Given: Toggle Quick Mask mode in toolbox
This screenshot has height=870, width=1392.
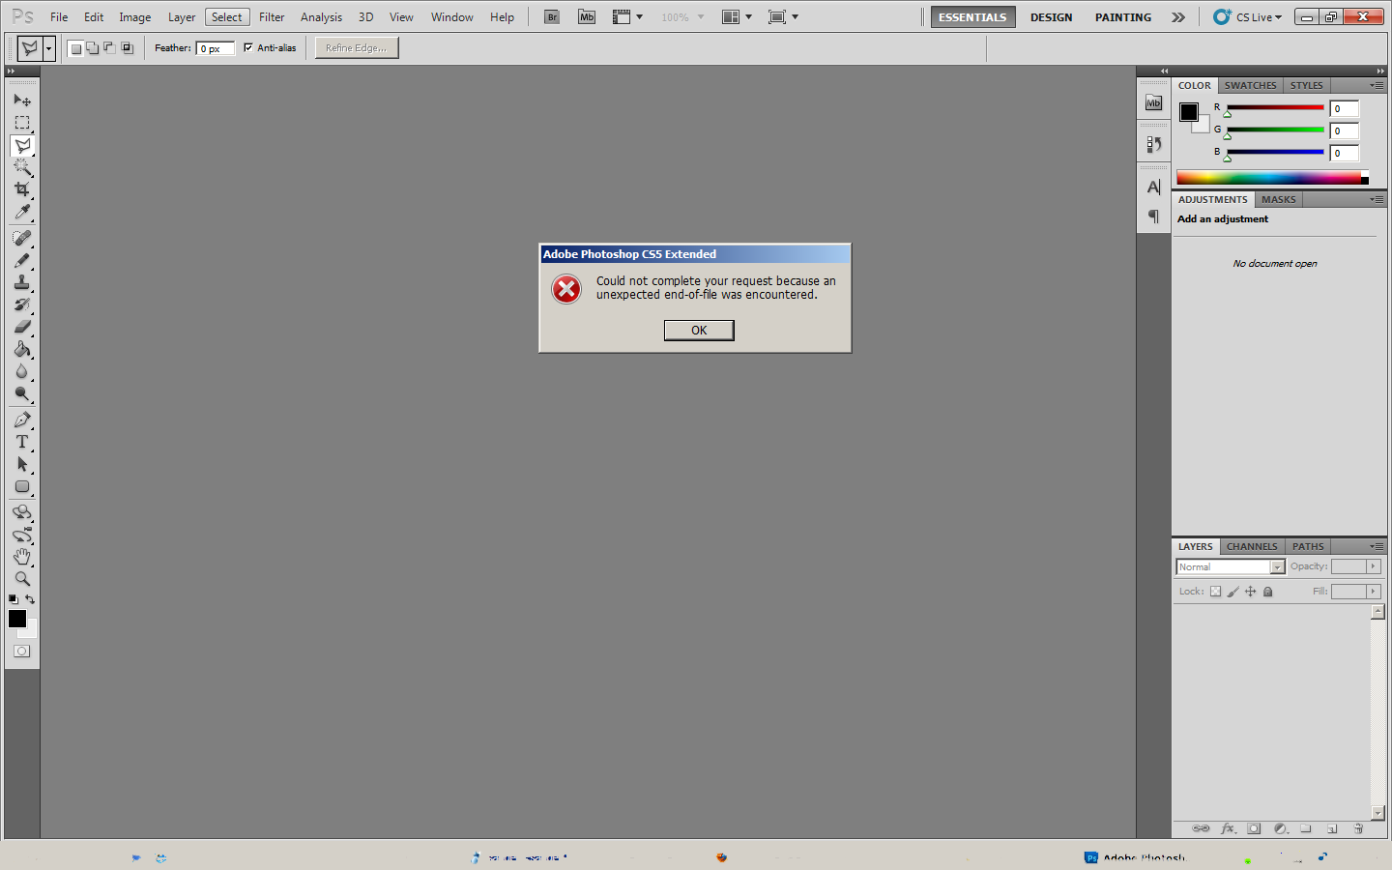Looking at the screenshot, I should 22,652.
